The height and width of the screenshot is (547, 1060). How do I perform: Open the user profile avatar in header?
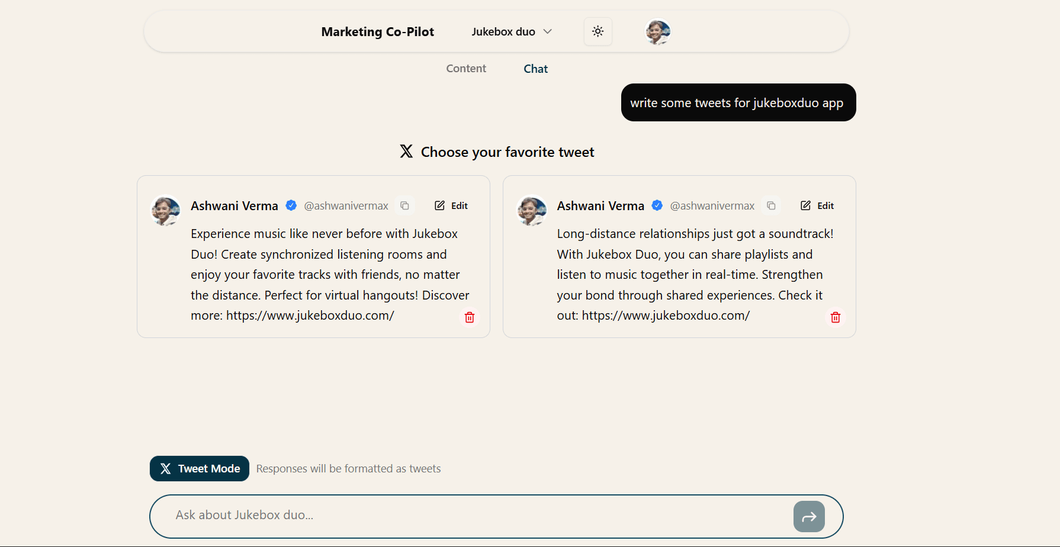658,32
